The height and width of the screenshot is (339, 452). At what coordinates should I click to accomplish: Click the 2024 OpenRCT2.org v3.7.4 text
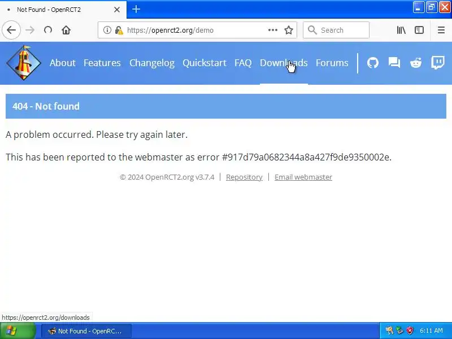pyautogui.click(x=167, y=177)
